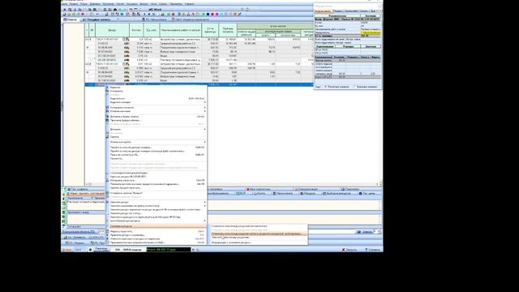519x292 pixels.
Task: Switch to the Спецификации bottom tab
Action: [307, 189]
